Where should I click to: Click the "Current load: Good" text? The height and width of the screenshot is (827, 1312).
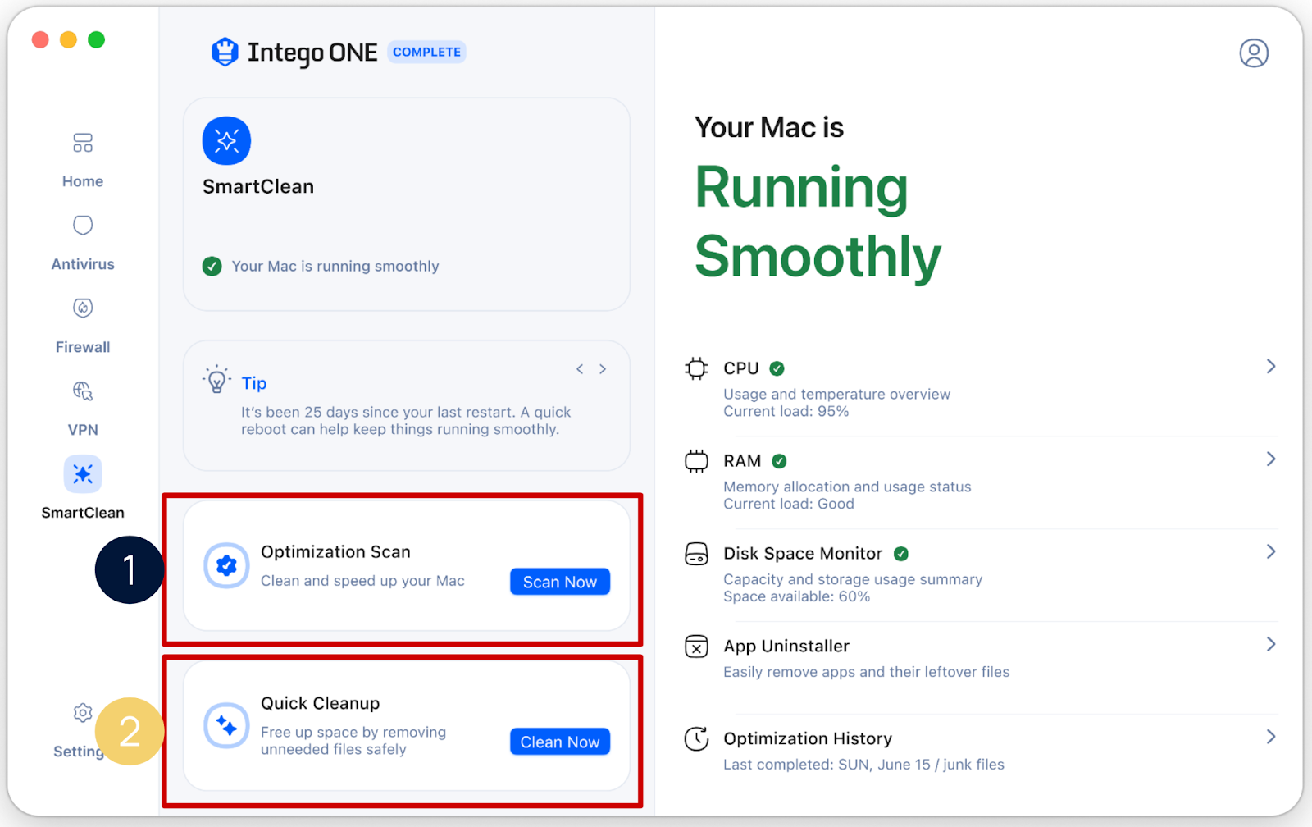(789, 505)
